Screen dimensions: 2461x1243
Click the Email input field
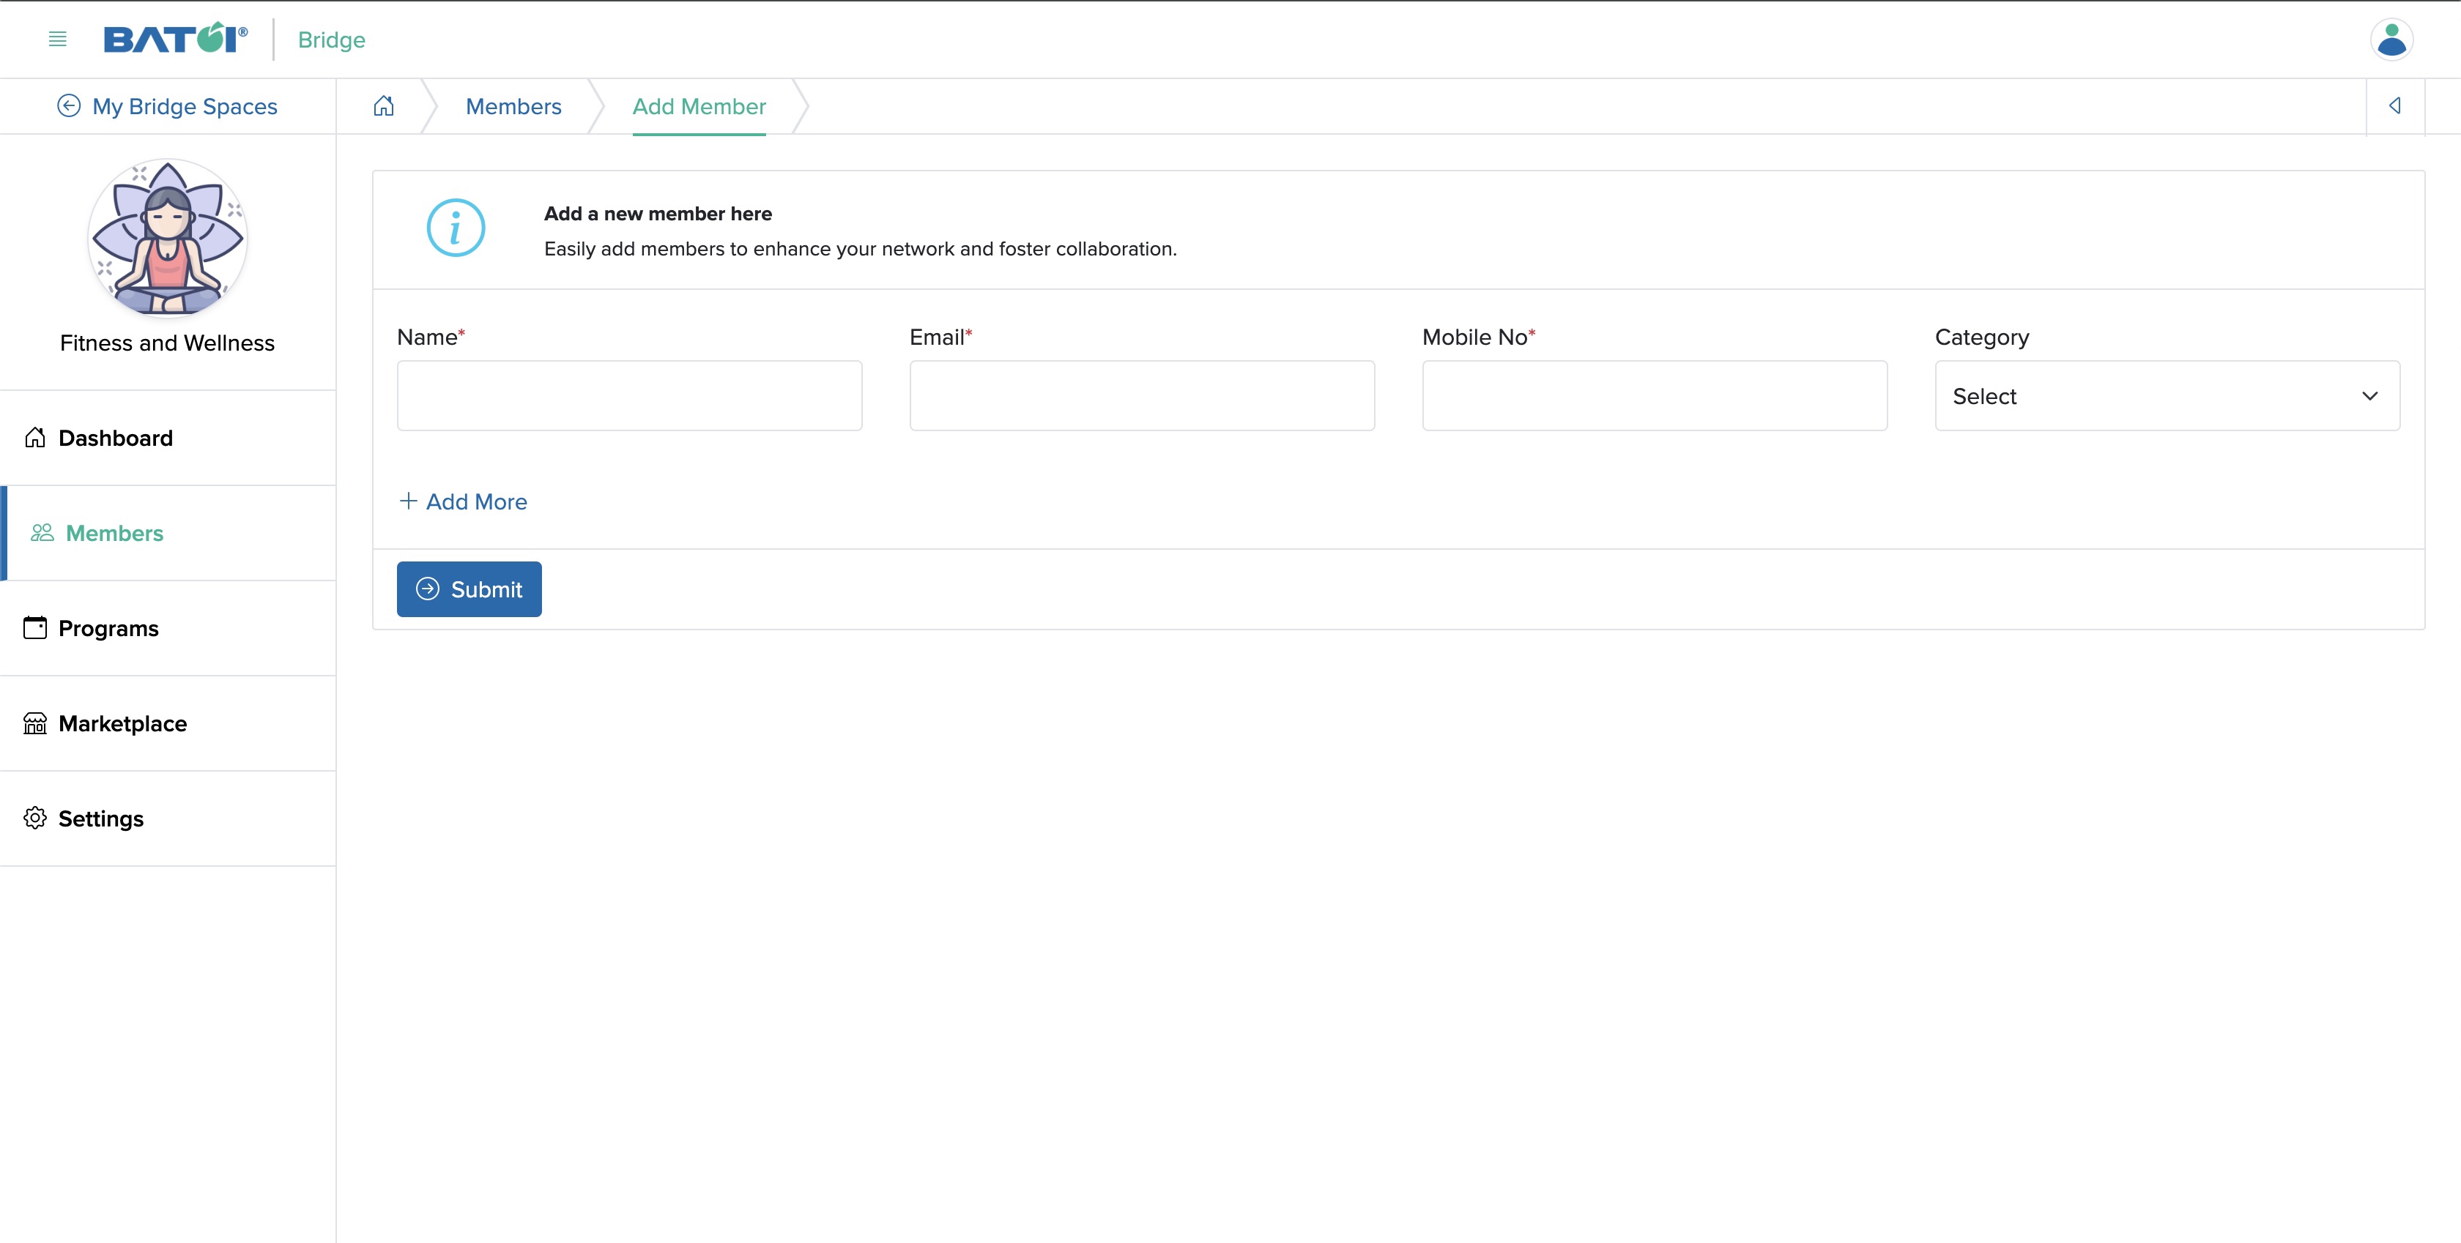pyautogui.click(x=1142, y=395)
